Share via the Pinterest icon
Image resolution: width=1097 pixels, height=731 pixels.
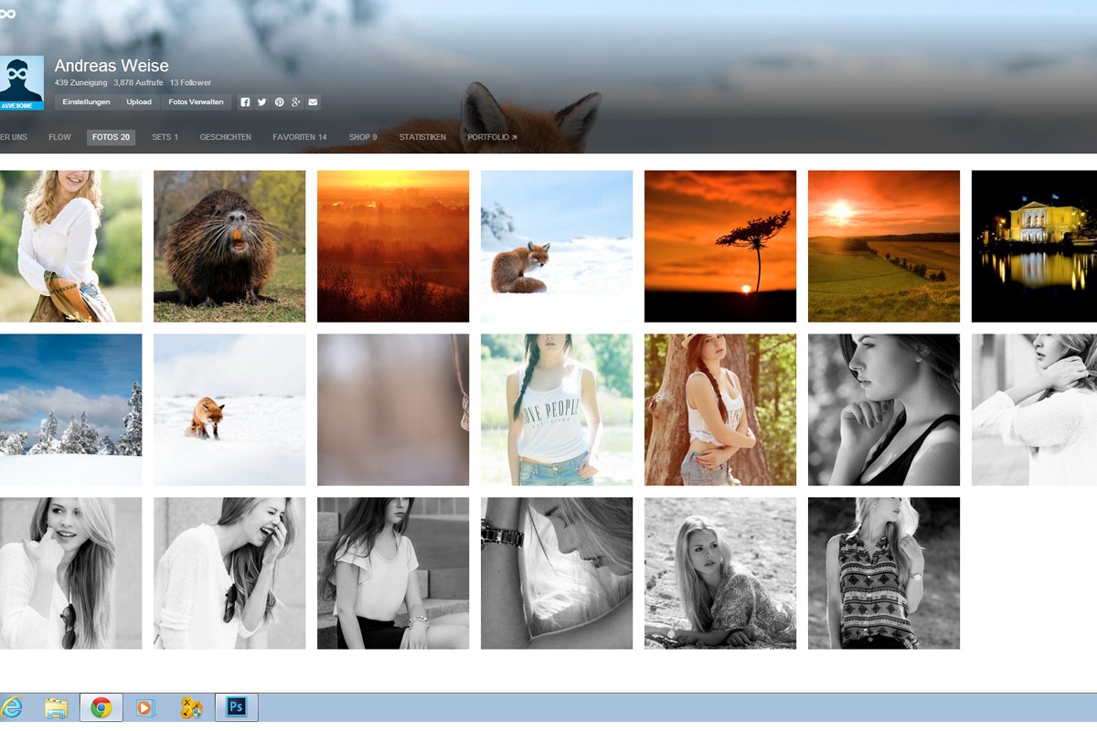click(x=279, y=102)
